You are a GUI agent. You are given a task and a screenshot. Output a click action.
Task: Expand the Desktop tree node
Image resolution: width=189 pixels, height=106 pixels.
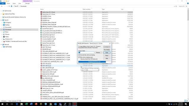point(2,25)
